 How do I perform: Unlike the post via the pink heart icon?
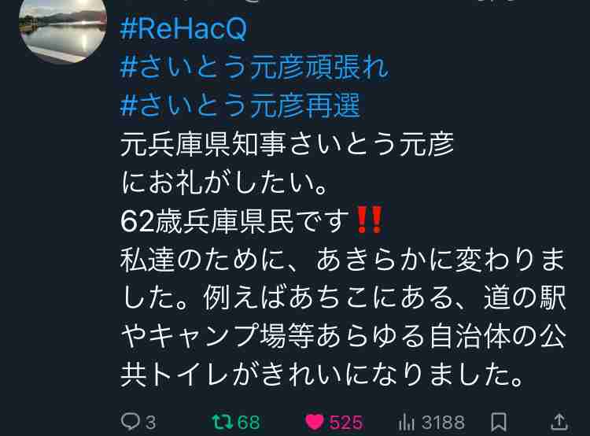[x=314, y=422]
